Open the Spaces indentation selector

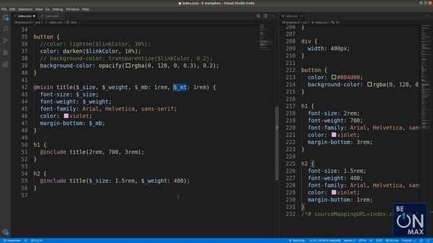349,240
